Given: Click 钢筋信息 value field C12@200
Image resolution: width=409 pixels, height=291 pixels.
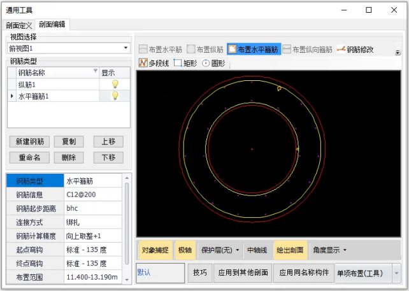Looking at the screenshot, I should pos(90,194).
